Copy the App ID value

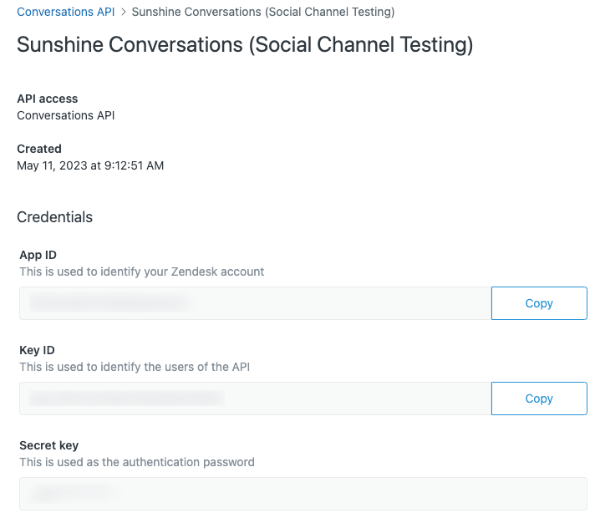(539, 303)
